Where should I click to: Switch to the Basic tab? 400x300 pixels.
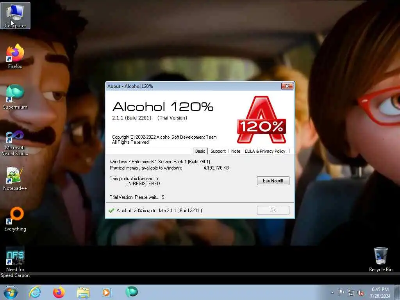(200, 151)
